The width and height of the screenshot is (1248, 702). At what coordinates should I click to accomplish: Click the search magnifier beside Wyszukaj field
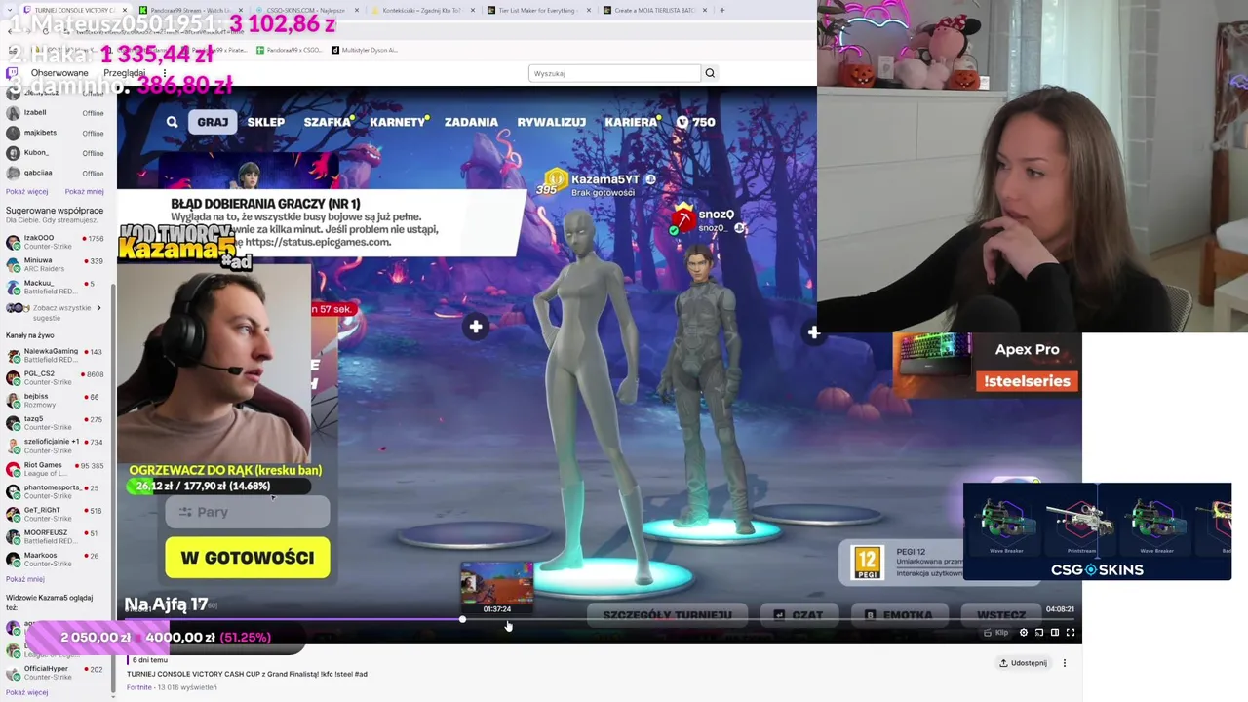point(710,73)
